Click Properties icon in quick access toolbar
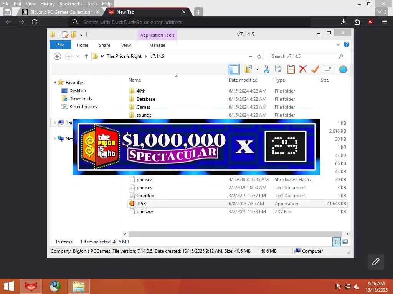This screenshot has height=294, width=393. (x=65, y=34)
